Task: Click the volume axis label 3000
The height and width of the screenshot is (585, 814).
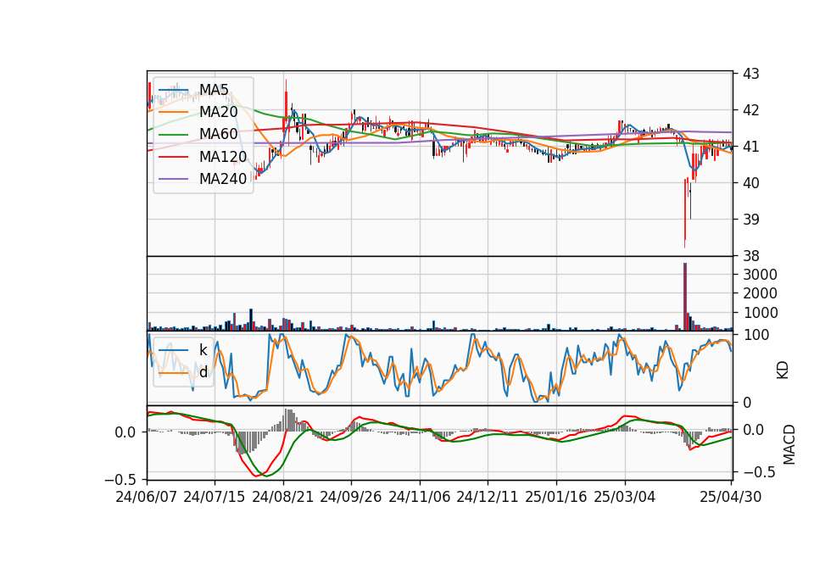Action: pos(760,275)
